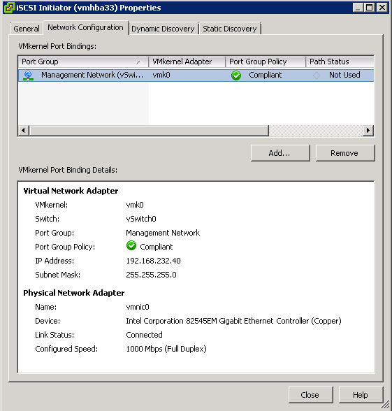Screen dimensions: 392x411
Task: Switch to the General tab
Action: click(x=27, y=29)
